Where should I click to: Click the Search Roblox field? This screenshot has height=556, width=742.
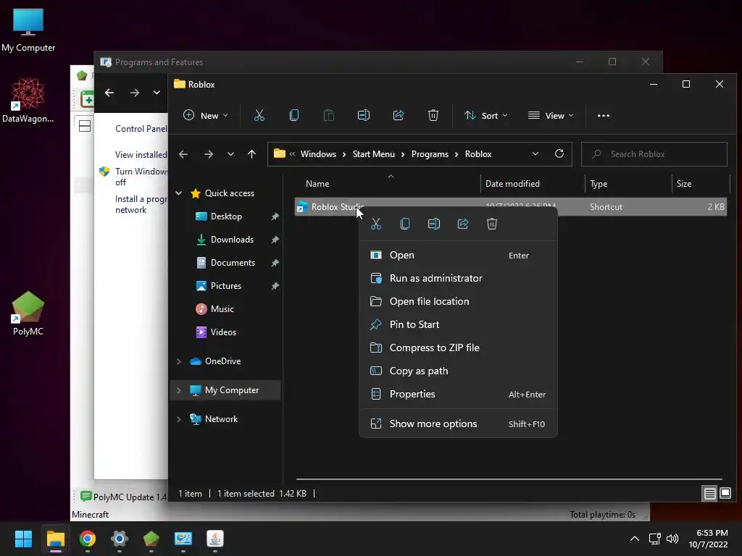click(x=654, y=154)
